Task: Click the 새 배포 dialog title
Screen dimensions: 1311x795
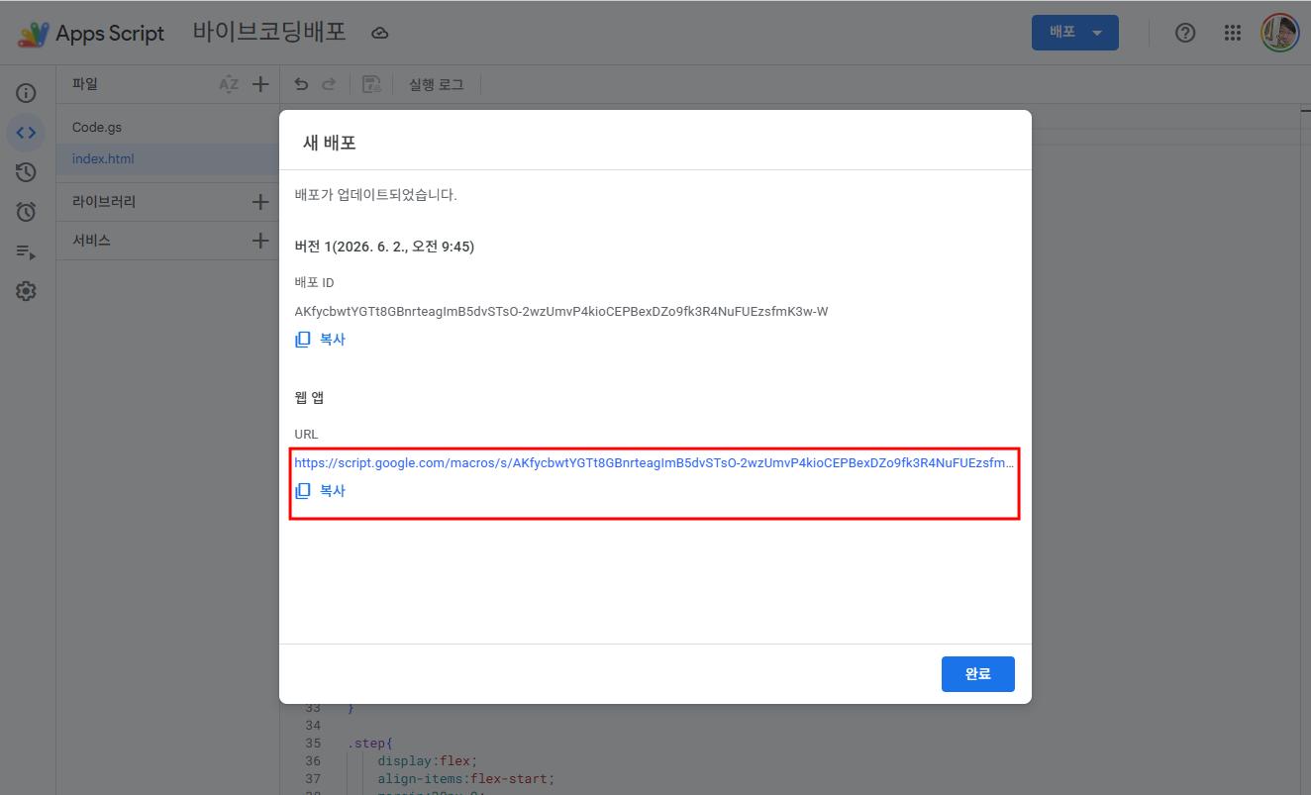Action: click(330, 143)
